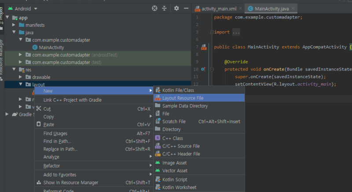Select MainActivity class in project tree
Viewport: 352px width, 192px height.
pos(51,47)
